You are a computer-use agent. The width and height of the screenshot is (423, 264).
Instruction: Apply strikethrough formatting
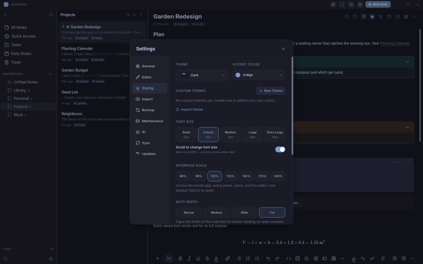(207, 258)
